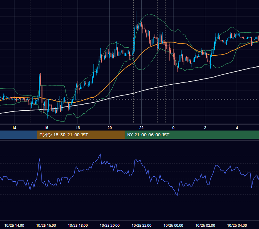Click the 10/26 00:00 date label
This screenshot has width=259, height=229.
point(173,225)
